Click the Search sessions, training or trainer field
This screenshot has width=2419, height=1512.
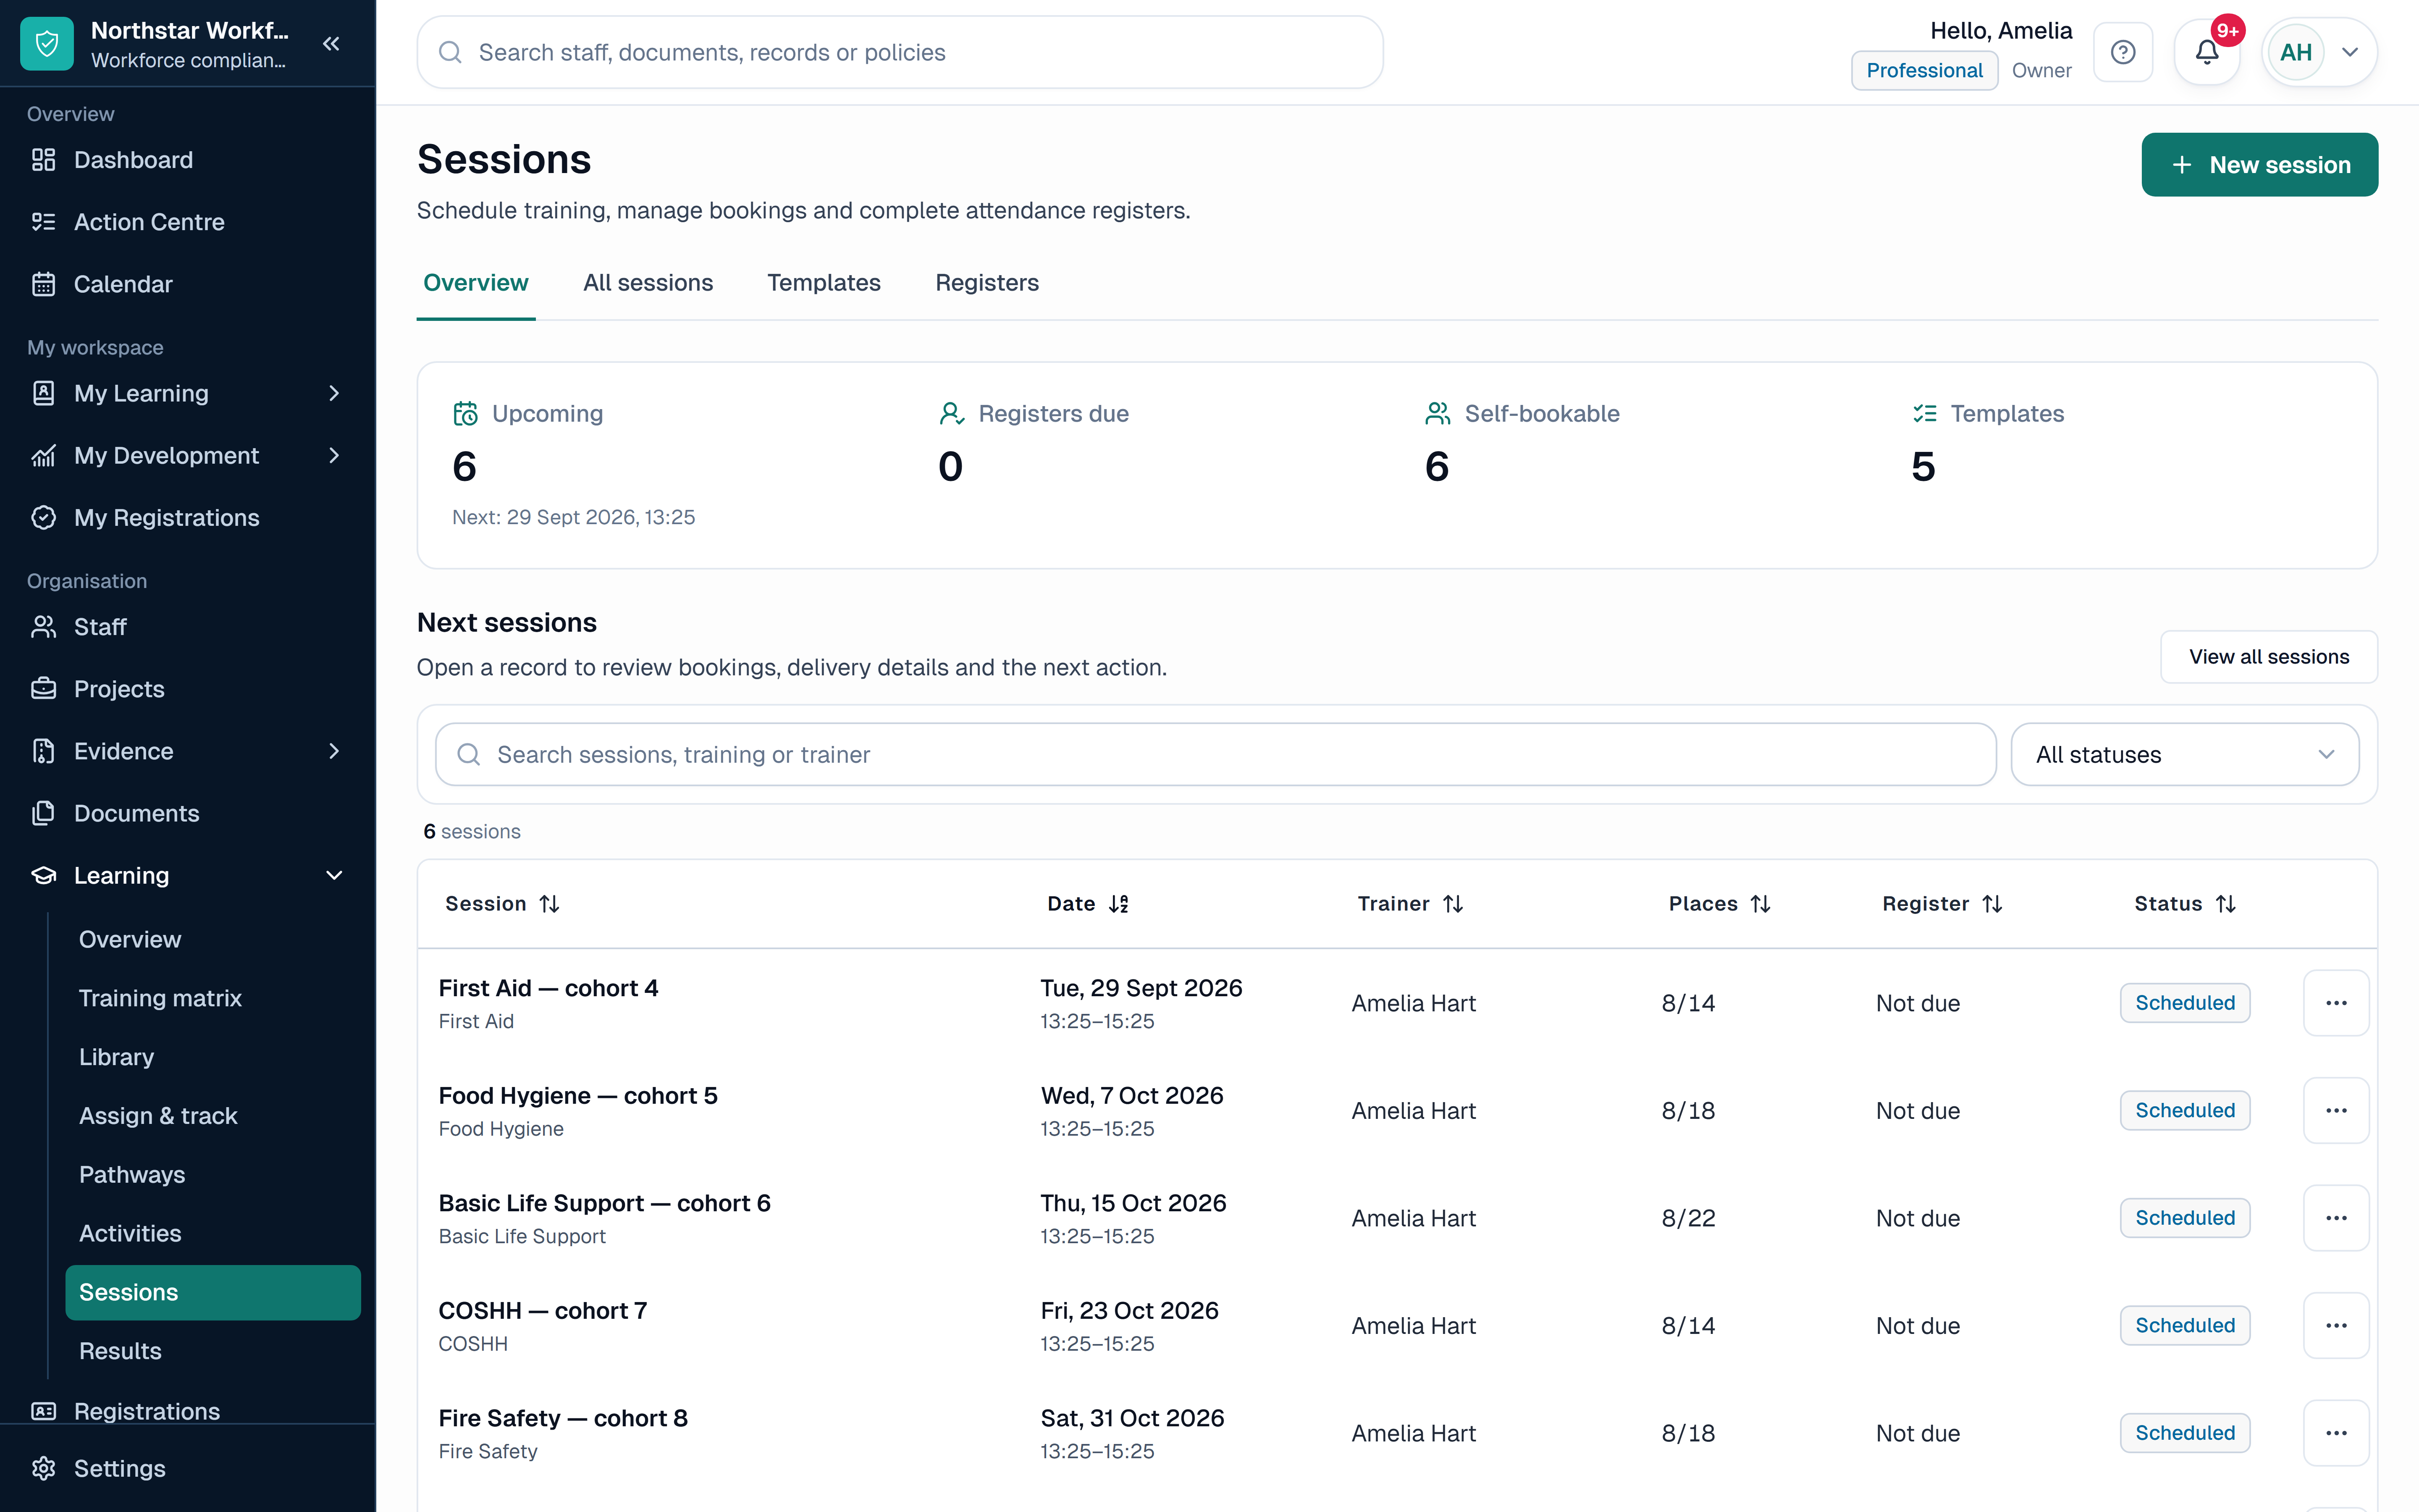click(1215, 754)
